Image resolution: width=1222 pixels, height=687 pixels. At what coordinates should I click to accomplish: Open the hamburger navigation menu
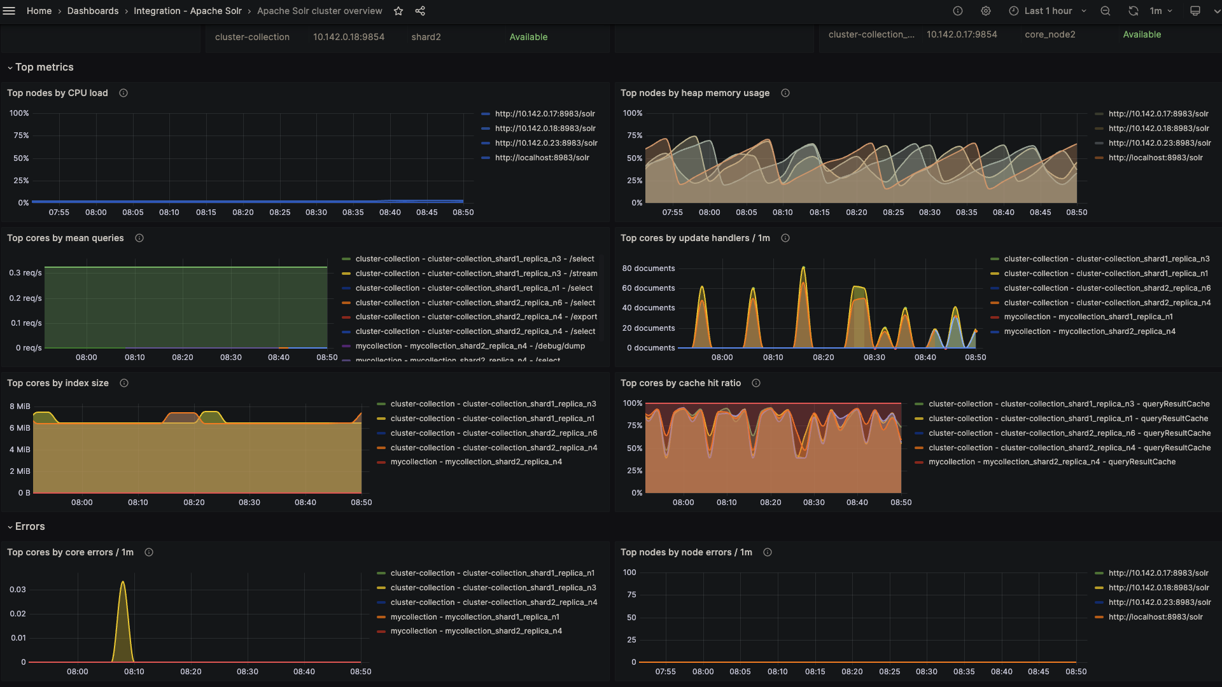(9, 11)
